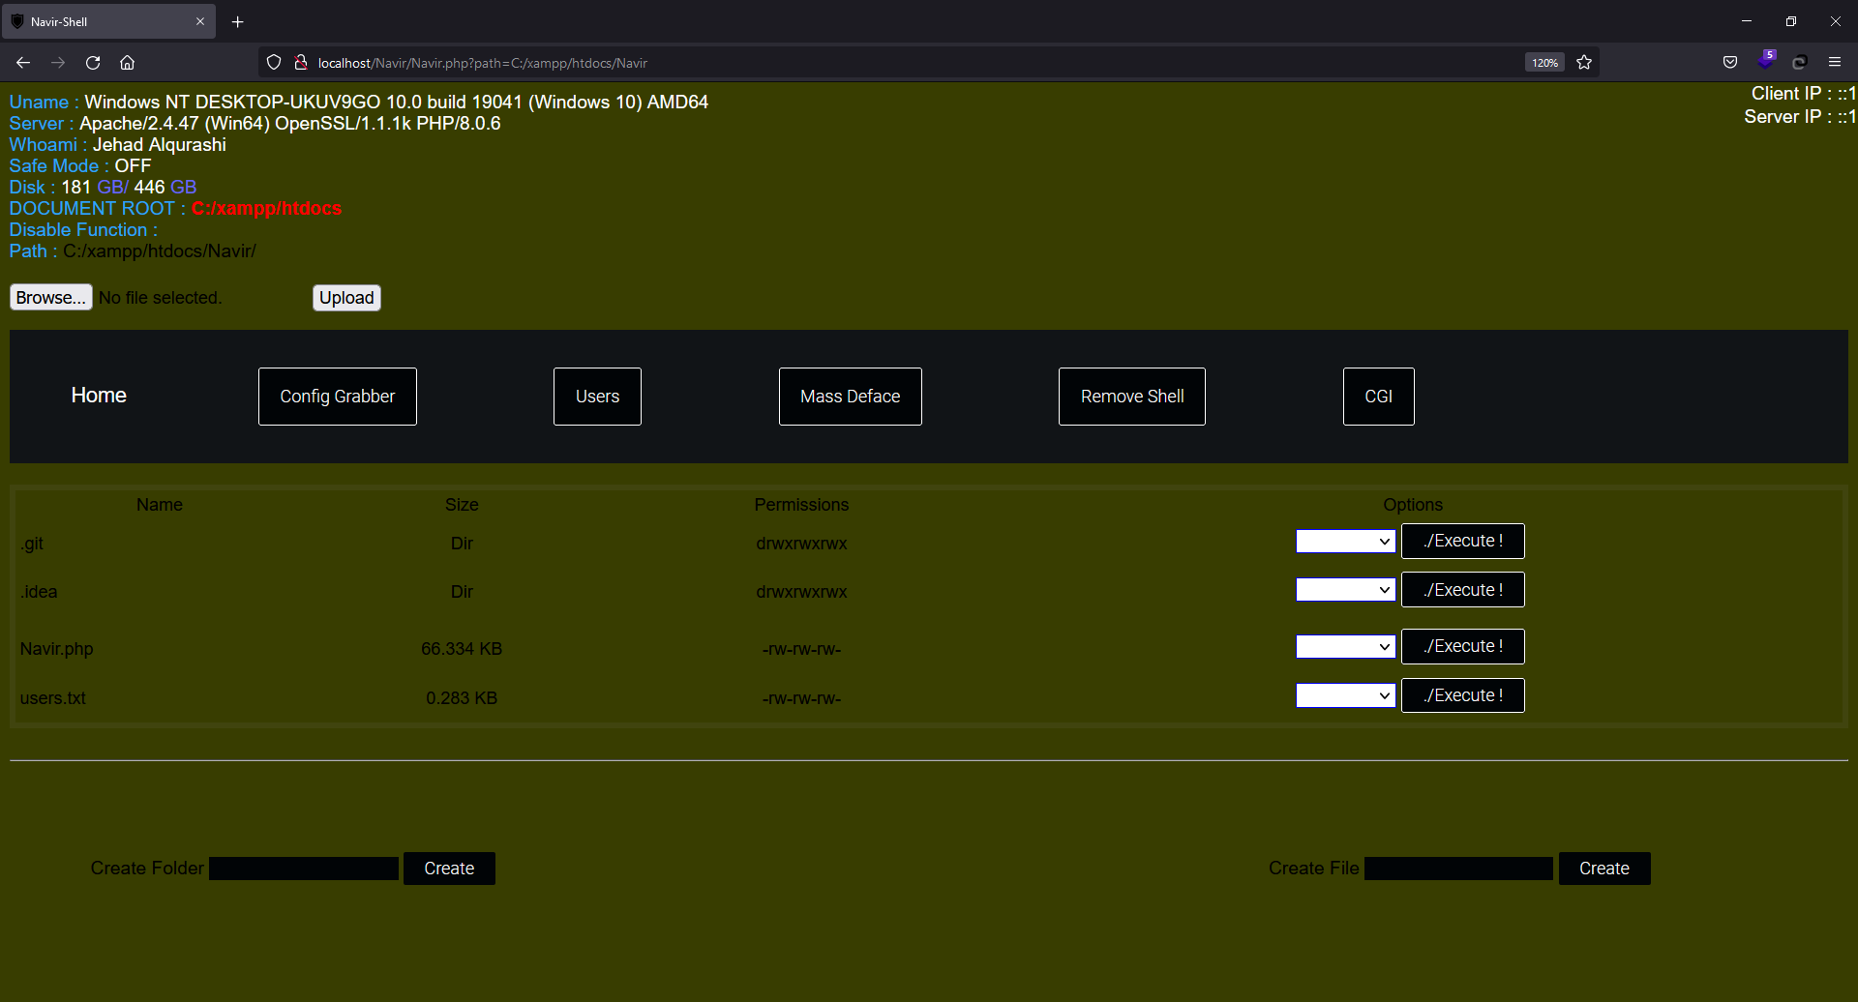
Task: Bookmark this page with the star icon
Action: [x=1584, y=63]
